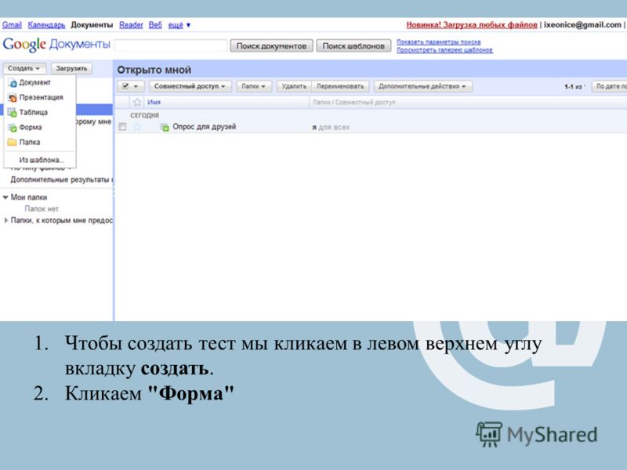Click the Form (Форма) icon
The width and height of the screenshot is (627, 470).
click(13, 128)
